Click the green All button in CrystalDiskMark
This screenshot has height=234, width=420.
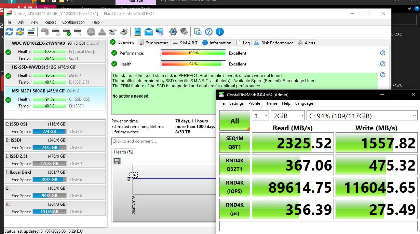[x=235, y=120]
